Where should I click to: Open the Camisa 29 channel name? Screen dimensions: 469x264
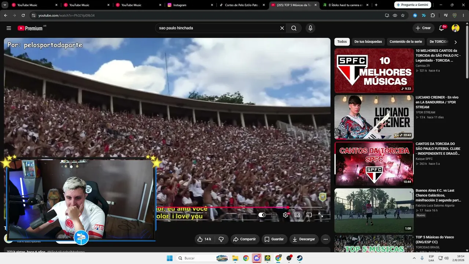click(x=422, y=66)
